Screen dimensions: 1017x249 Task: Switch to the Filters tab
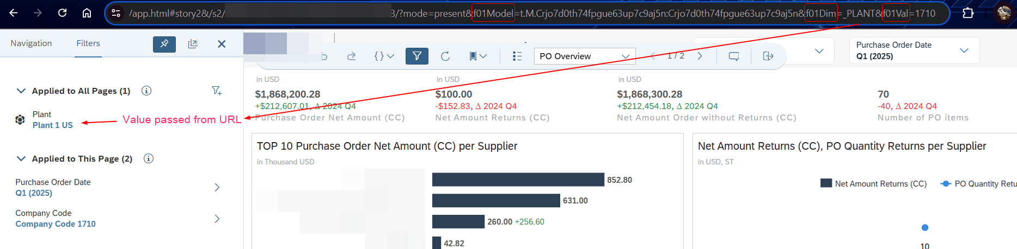[88, 43]
